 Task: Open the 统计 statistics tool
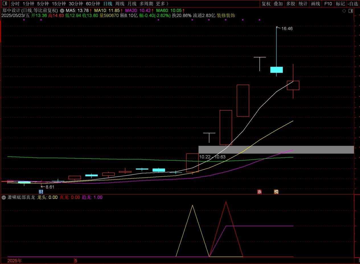click(303, 4)
